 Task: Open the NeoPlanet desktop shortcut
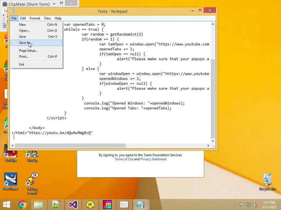[11, 181]
